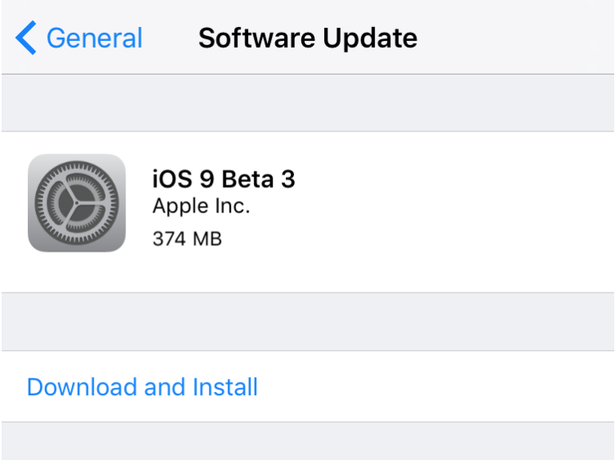Click the center hub of the gear icon
The width and height of the screenshot is (615, 460).
tap(77, 203)
